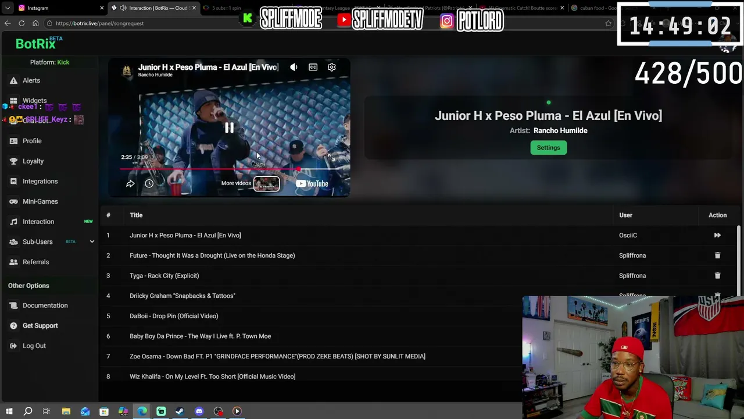Open video on YouTube logo
This screenshot has height=419, width=744.
click(312, 183)
